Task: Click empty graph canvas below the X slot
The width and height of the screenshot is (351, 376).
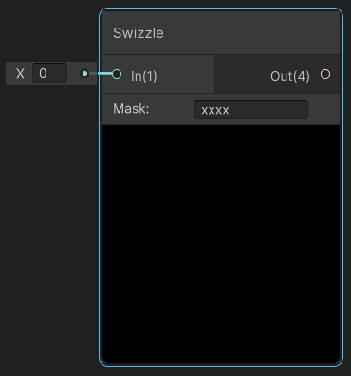Action: (x=50, y=221)
